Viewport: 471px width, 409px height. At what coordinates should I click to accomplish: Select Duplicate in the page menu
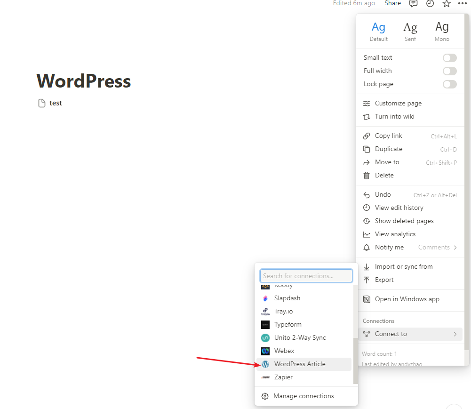(x=388, y=149)
